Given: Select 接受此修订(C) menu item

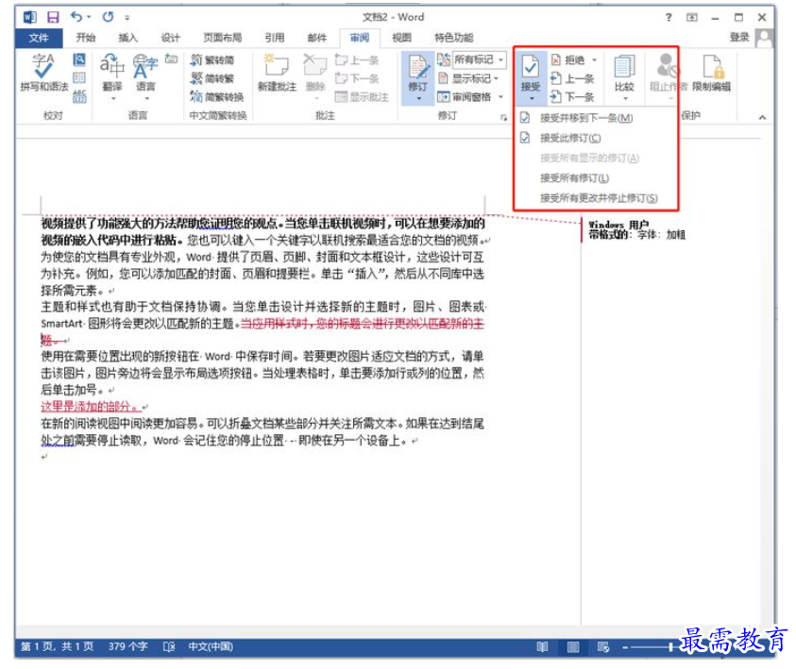Looking at the screenshot, I should click(x=596, y=138).
